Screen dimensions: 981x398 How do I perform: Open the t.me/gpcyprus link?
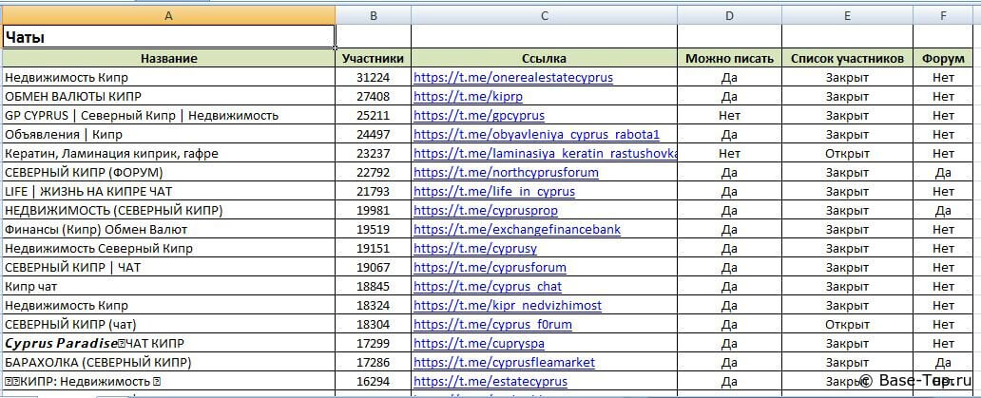pyautogui.click(x=479, y=116)
